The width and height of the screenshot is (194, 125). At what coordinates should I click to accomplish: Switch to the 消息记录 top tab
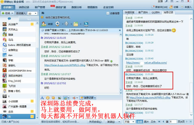pyautogui.click(x=24, y=7)
